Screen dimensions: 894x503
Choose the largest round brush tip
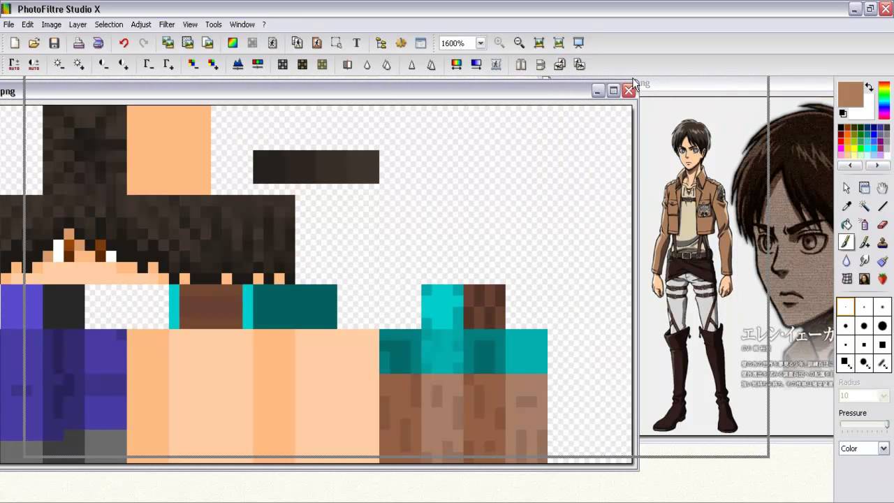click(882, 326)
